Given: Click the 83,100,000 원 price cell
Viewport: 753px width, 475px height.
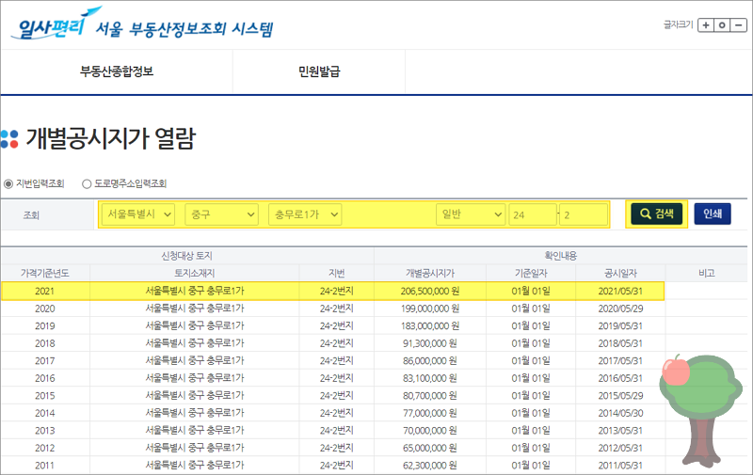Looking at the screenshot, I should click(x=430, y=378).
